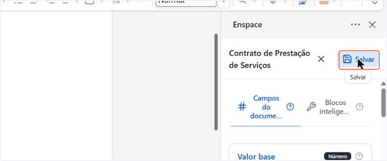Expand the toolbar chevron at far right
This screenshot has width=387, height=161.
tap(375, 3)
